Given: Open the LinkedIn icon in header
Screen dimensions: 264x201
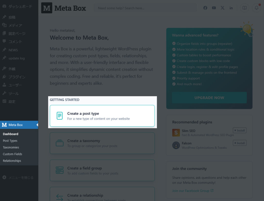Looking at the screenshot, I should point(231,8).
